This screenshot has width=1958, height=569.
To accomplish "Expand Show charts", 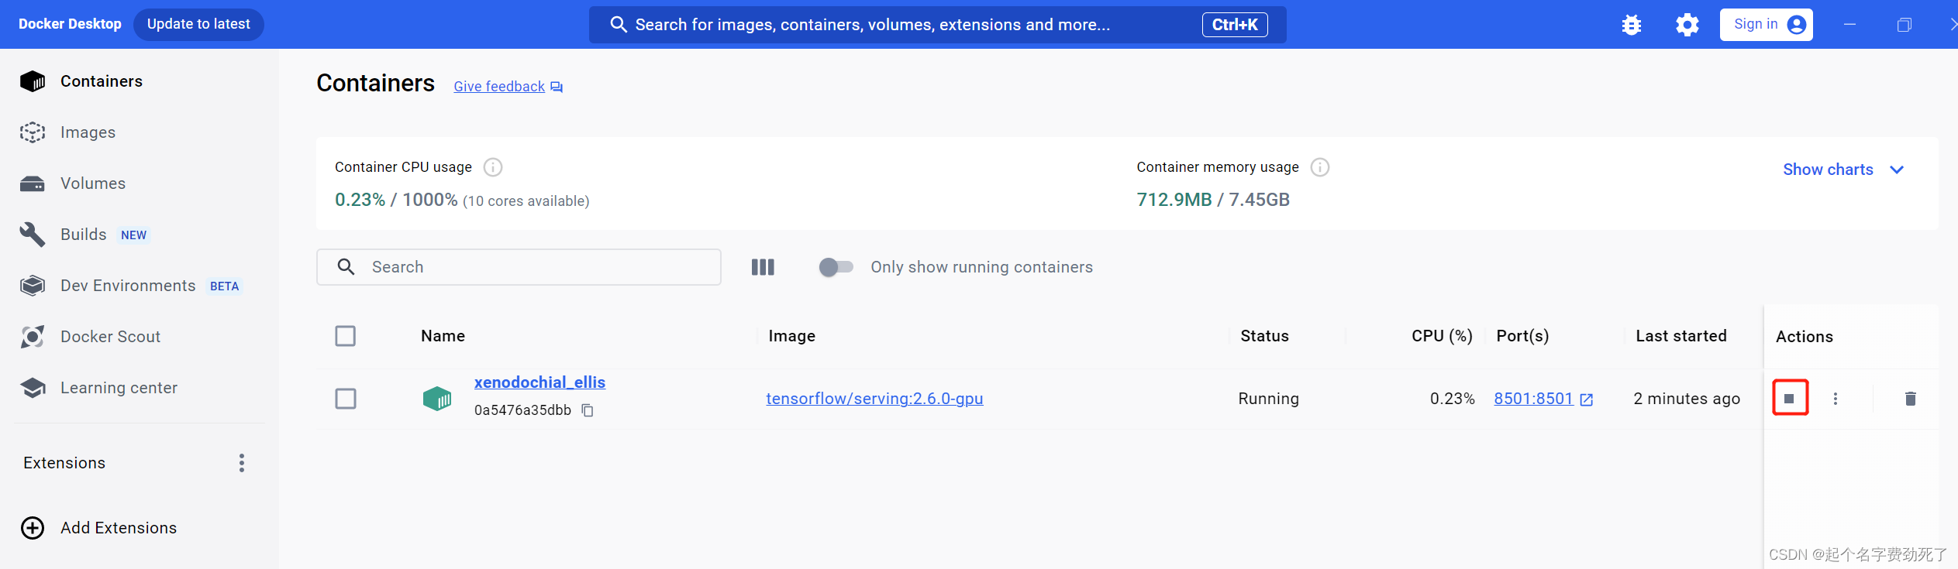I will point(1843,170).
